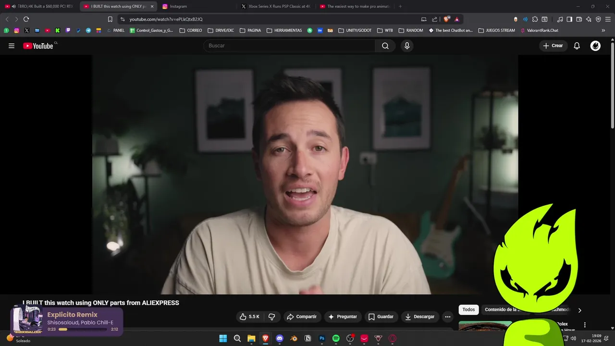Open the PANEL bookmark
Screen dimensions: 615x346
pos(115,30)
